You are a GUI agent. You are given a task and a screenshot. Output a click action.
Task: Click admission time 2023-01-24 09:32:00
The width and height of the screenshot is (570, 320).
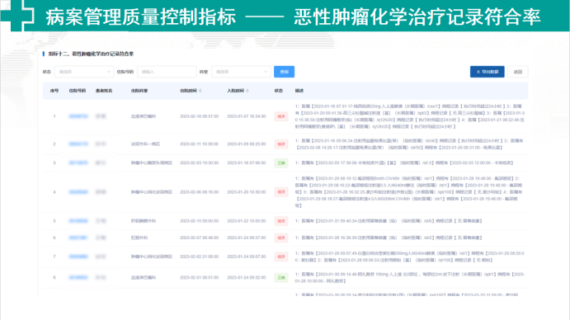[247, 277]
